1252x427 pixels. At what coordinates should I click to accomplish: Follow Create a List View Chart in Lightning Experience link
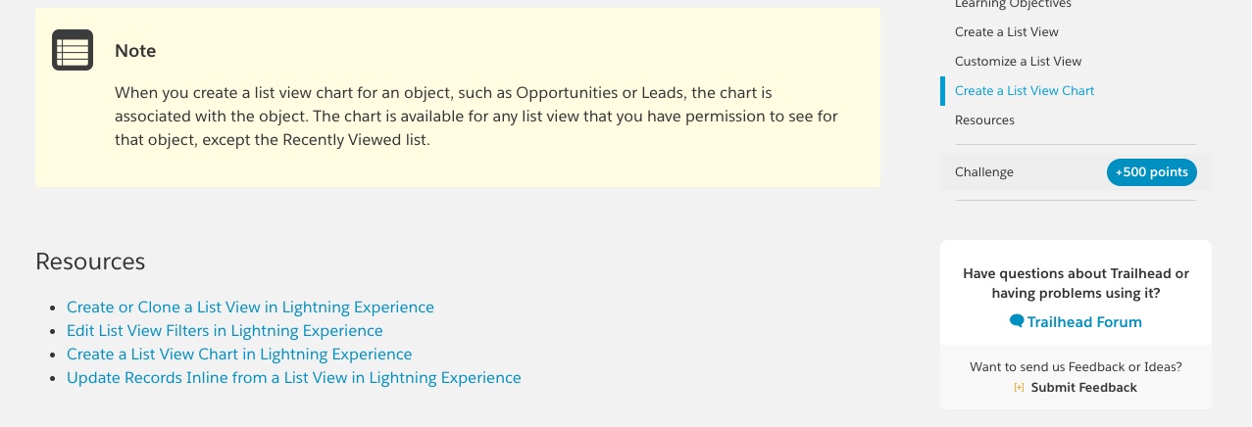click(239, 355)
